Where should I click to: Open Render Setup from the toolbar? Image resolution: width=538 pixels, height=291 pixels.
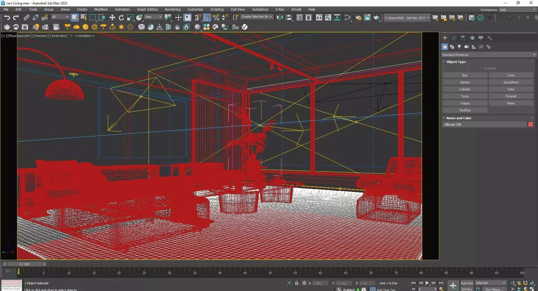point(358,18)
